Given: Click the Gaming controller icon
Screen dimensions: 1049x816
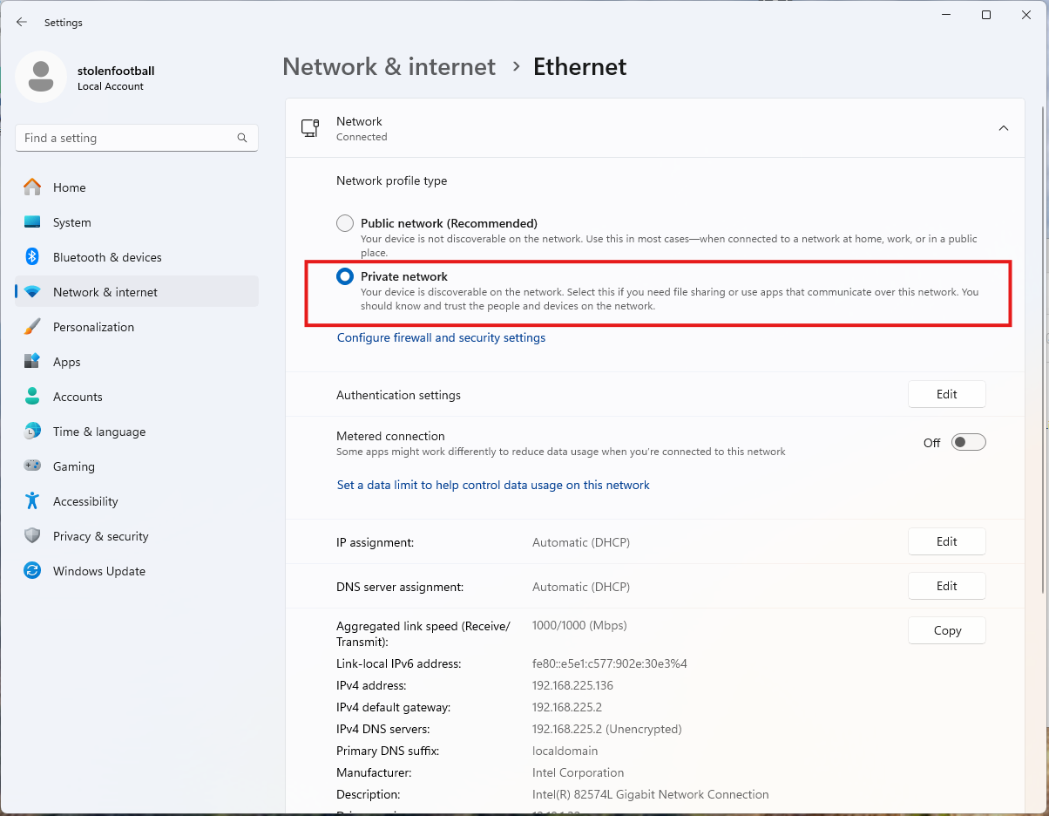Looking at the screenshot, I should coord(32,466).
